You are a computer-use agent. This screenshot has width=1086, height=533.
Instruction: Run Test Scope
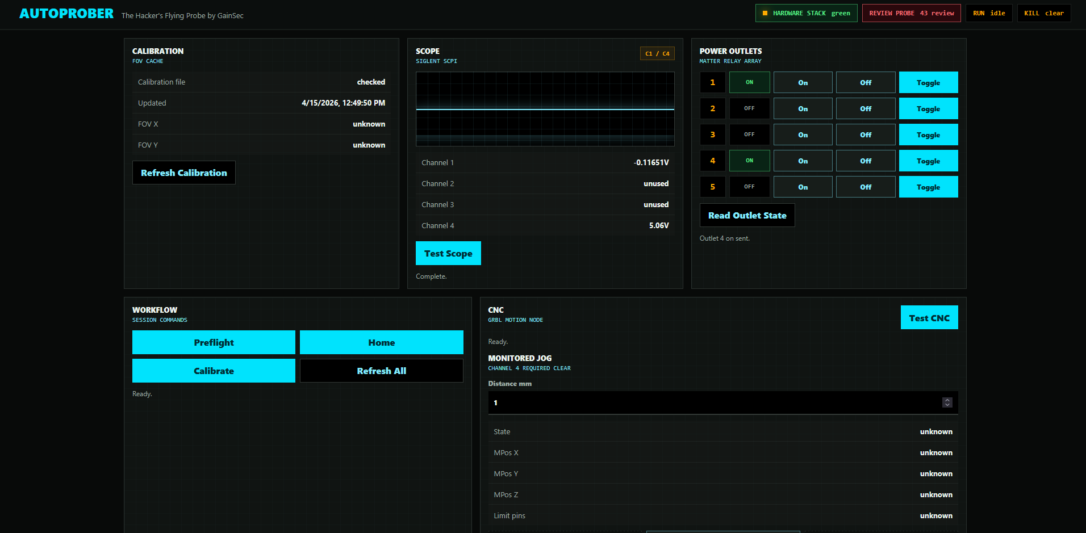(x=448, y=253)
